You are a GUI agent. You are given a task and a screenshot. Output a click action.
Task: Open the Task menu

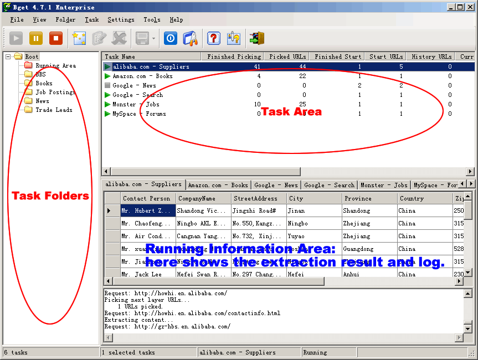92,20
